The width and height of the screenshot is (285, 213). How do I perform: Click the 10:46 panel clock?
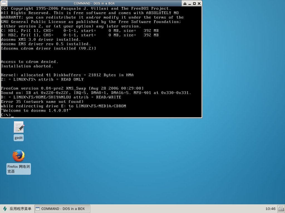click(x=270, y=209)
